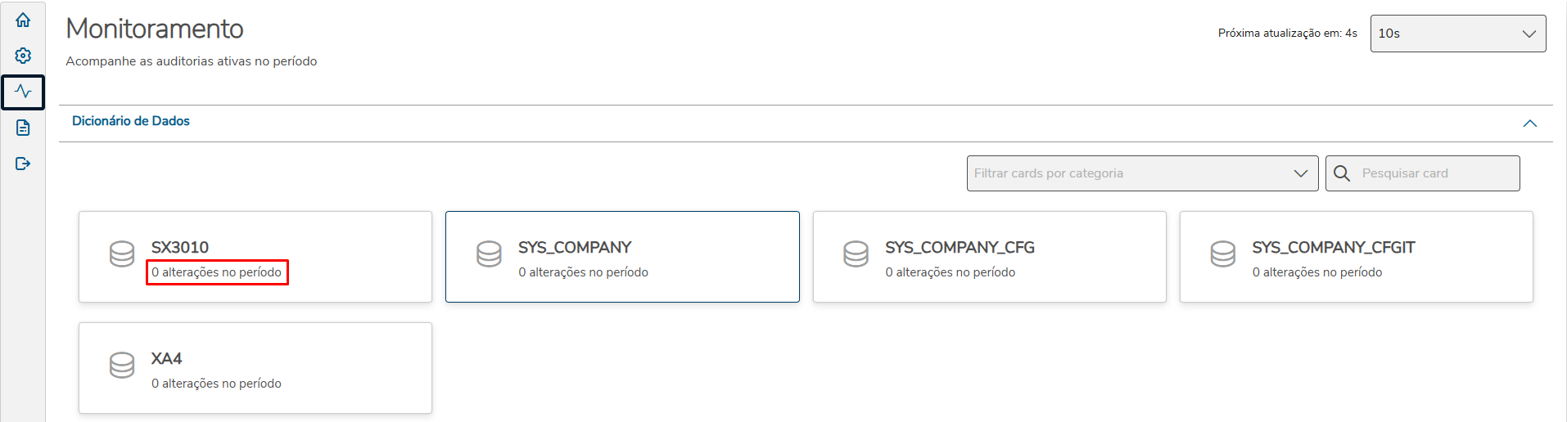Click the XA4 database icon
Image resolution: width=1567 pixels, height=422 pixels.
(122, 366)
